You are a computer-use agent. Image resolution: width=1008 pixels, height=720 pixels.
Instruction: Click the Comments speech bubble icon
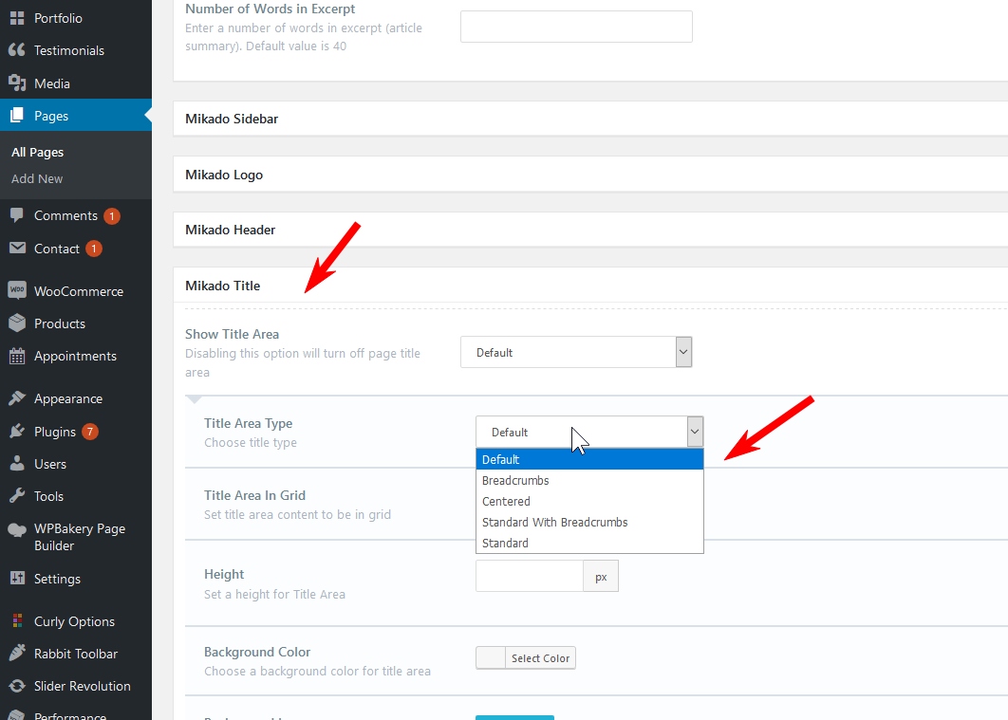pyautogui.click(x=17, y=215)
